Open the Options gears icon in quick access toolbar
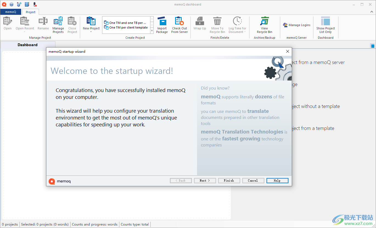Viewport: 376px width, 228px height. tap(19, 4)
